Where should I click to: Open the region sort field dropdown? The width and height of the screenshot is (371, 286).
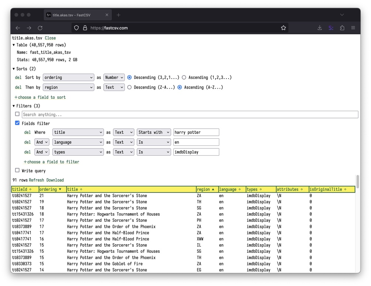(68, 87)
